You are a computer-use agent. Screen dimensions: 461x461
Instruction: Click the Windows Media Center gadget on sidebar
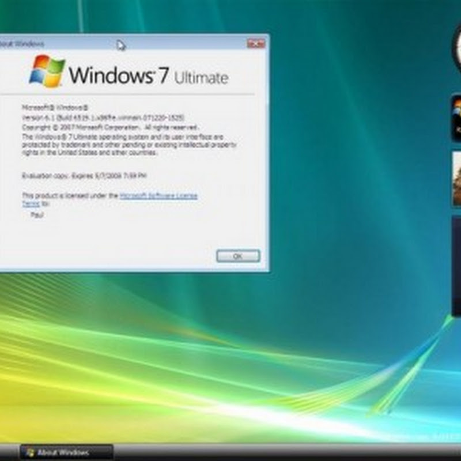(x=456, y=118)
